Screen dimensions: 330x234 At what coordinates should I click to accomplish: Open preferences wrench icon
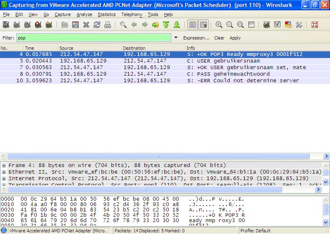coord(299,25)
